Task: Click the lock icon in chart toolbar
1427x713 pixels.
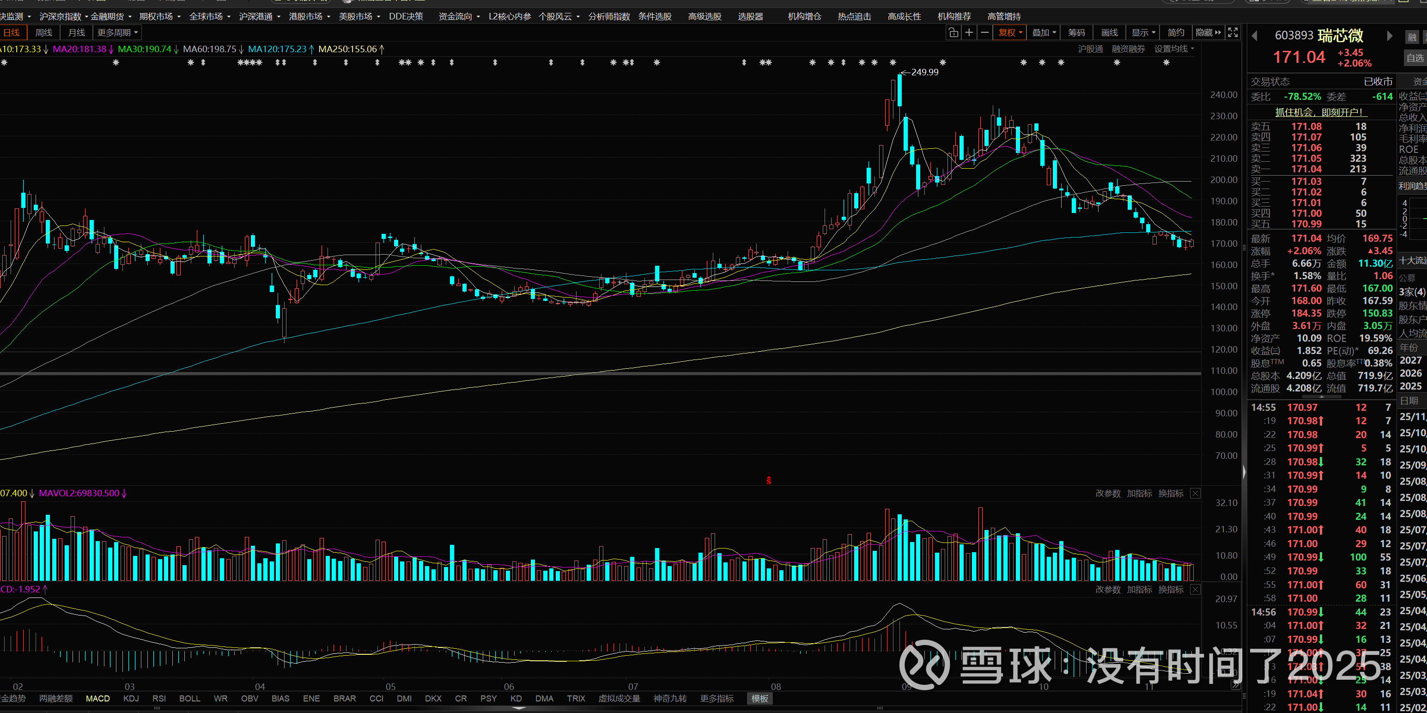Action: pos(953,33)
